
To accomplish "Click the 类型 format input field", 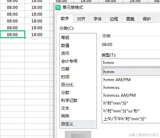I will pos(131,63).
